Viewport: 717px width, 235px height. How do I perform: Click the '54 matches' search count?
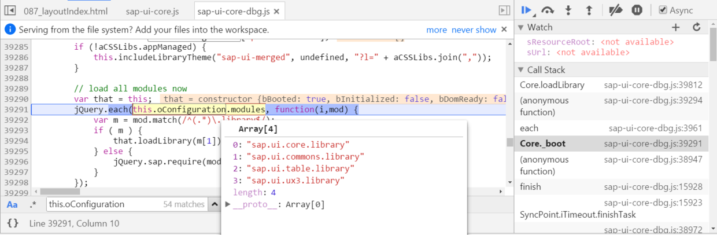(x=184, y=204)
